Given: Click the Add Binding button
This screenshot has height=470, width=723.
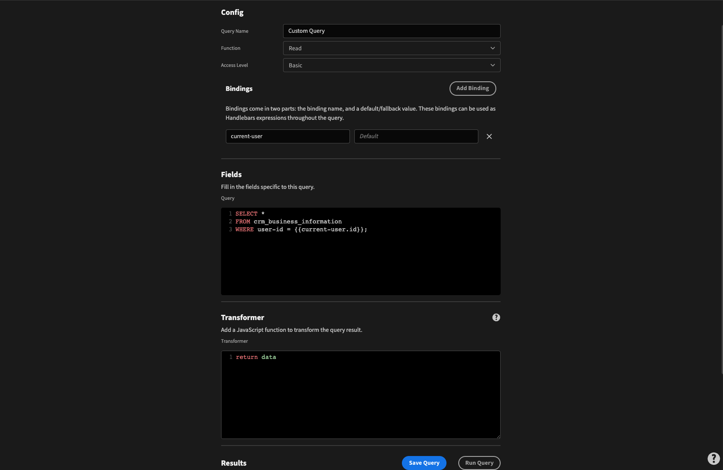Looking at the screenshot, I should 473,88.
